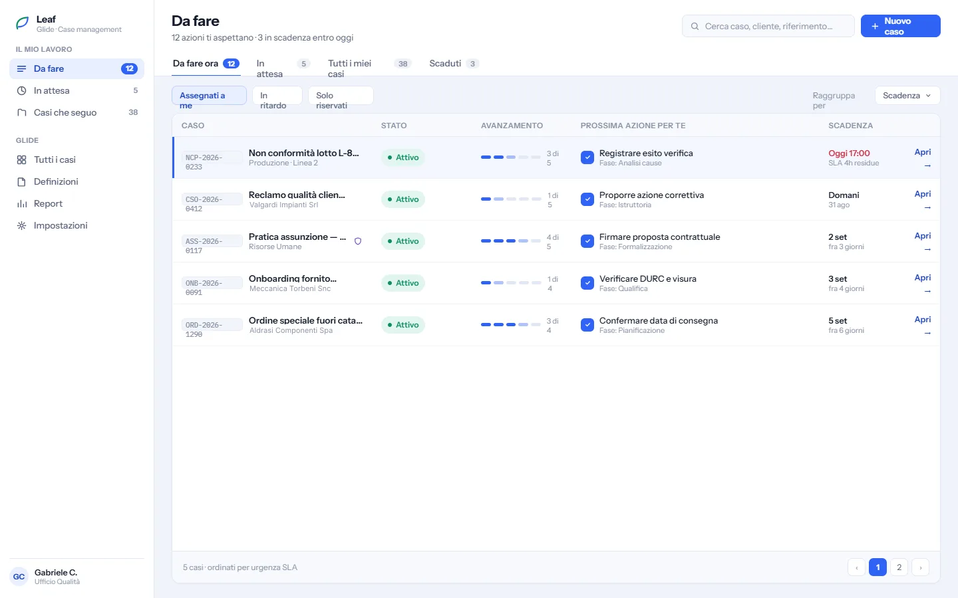Image resolution: width=958 pixels, height=598 pixels.
Task: Open Casi che seguo in sidebar
Action: click(77, 112)
